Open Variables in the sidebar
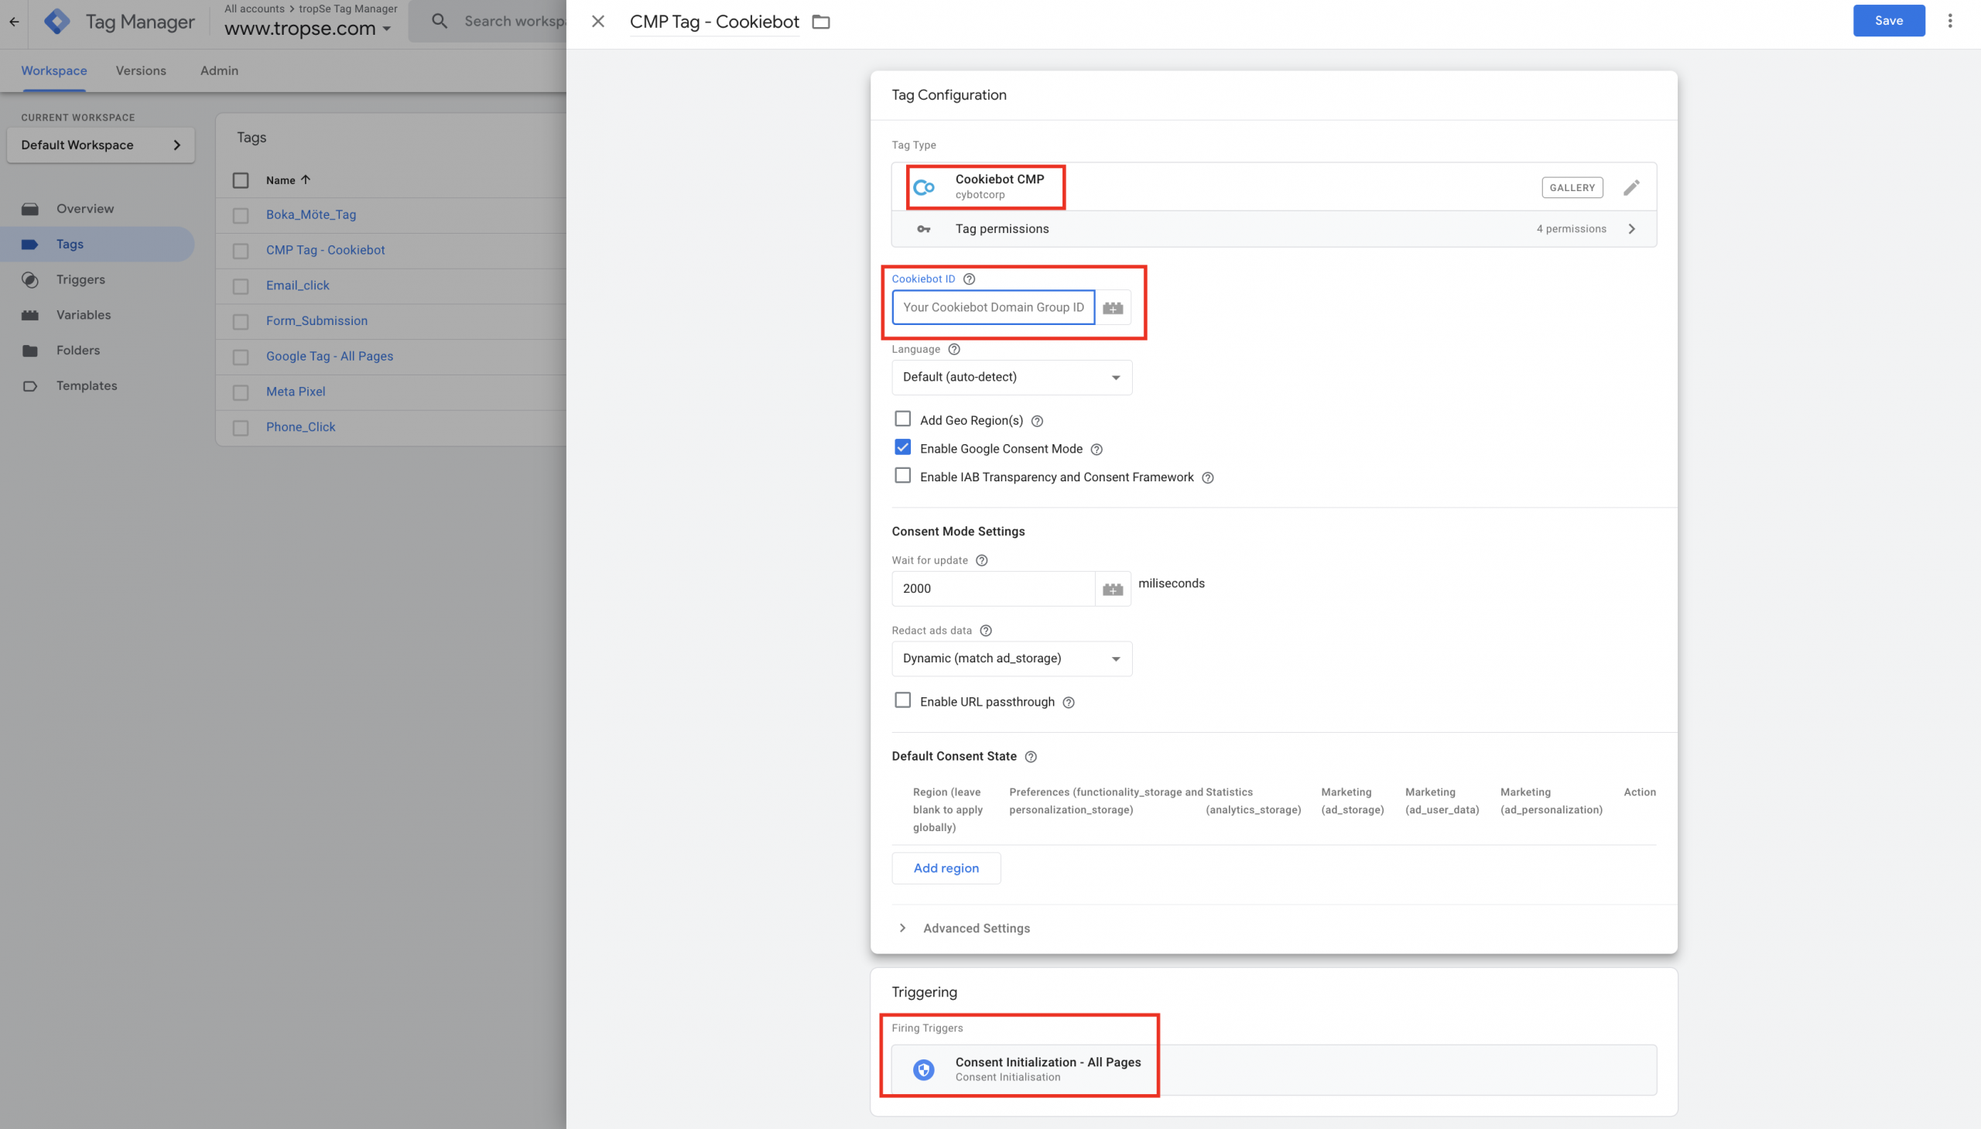The image size is (1981, 1129). [83, 315]
